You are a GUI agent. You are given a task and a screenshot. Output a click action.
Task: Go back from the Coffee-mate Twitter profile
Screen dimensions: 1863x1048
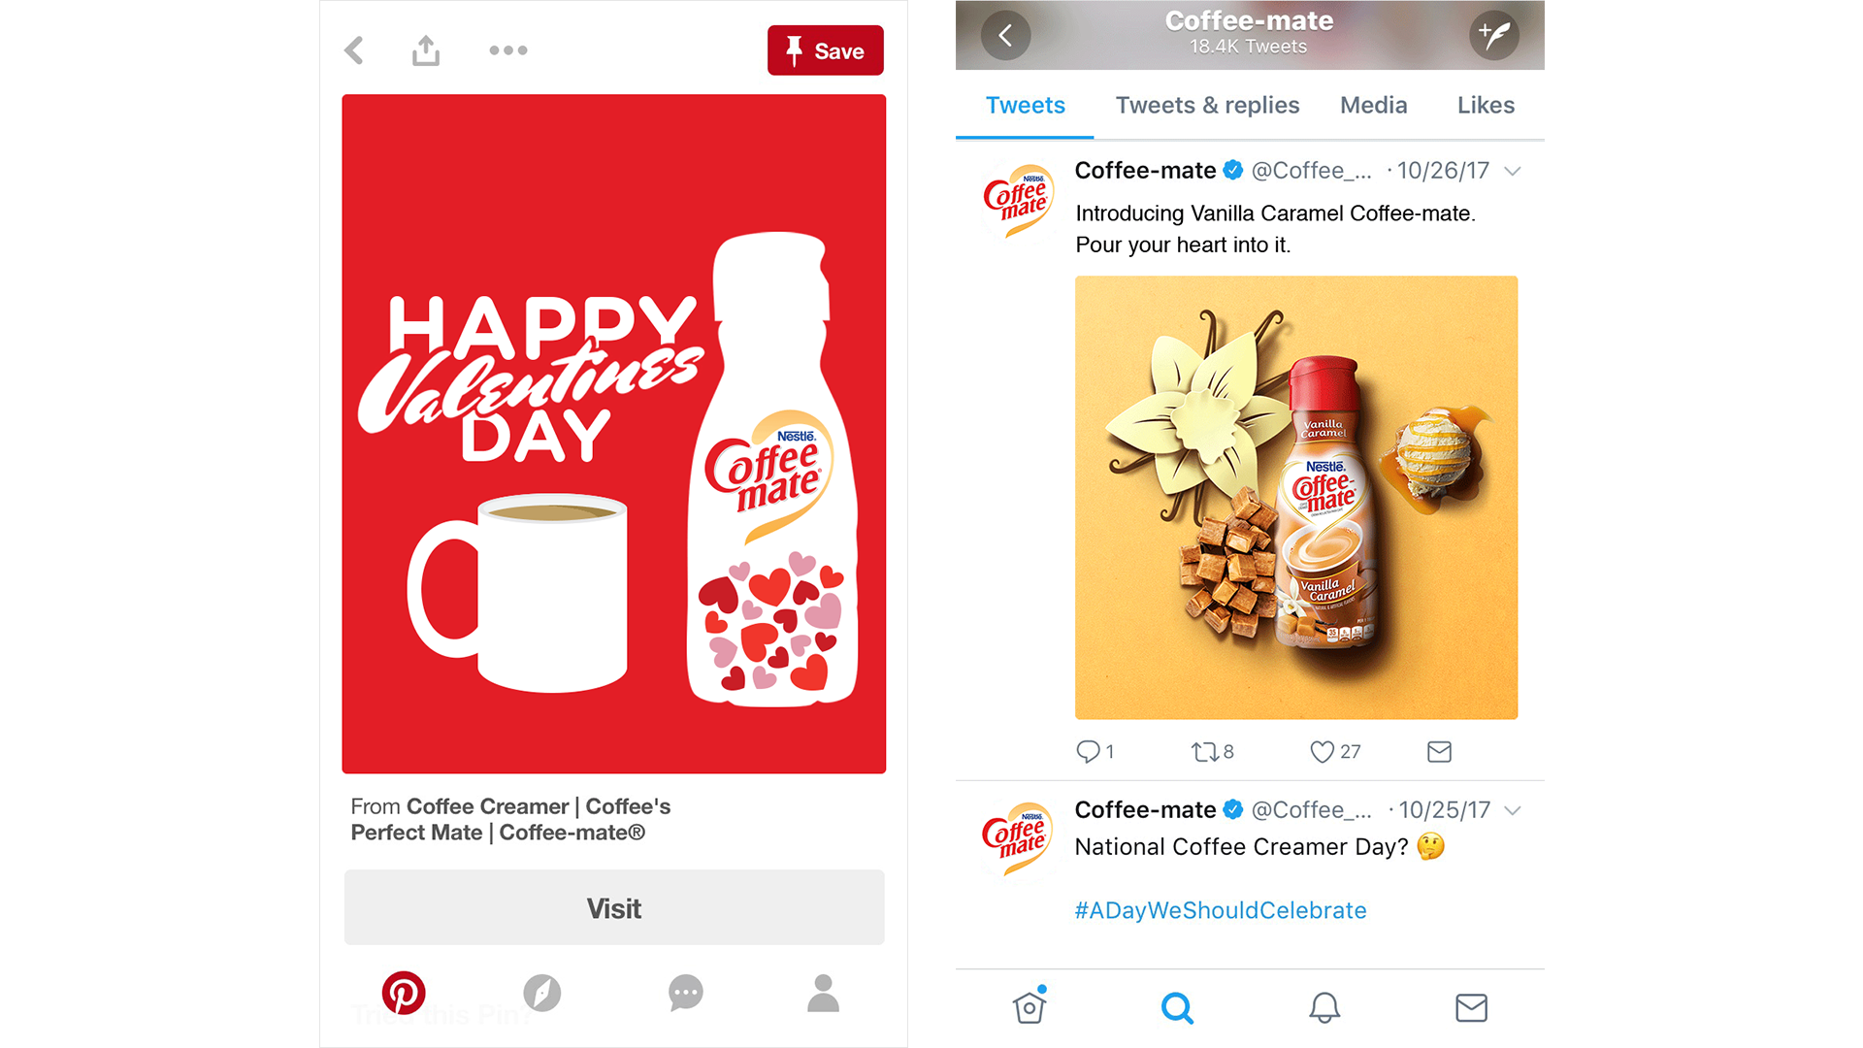1006,36
